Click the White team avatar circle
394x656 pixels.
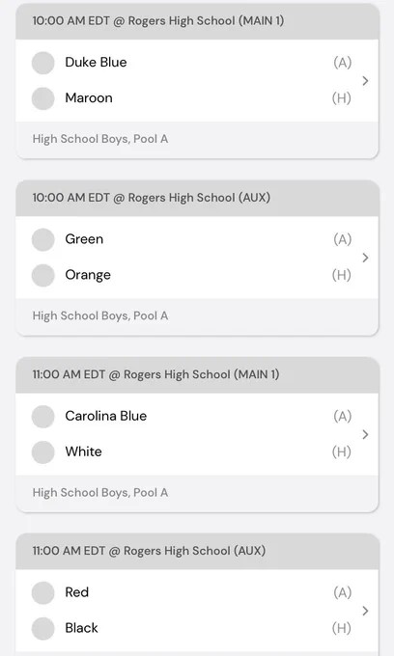(x=43, y=452)
